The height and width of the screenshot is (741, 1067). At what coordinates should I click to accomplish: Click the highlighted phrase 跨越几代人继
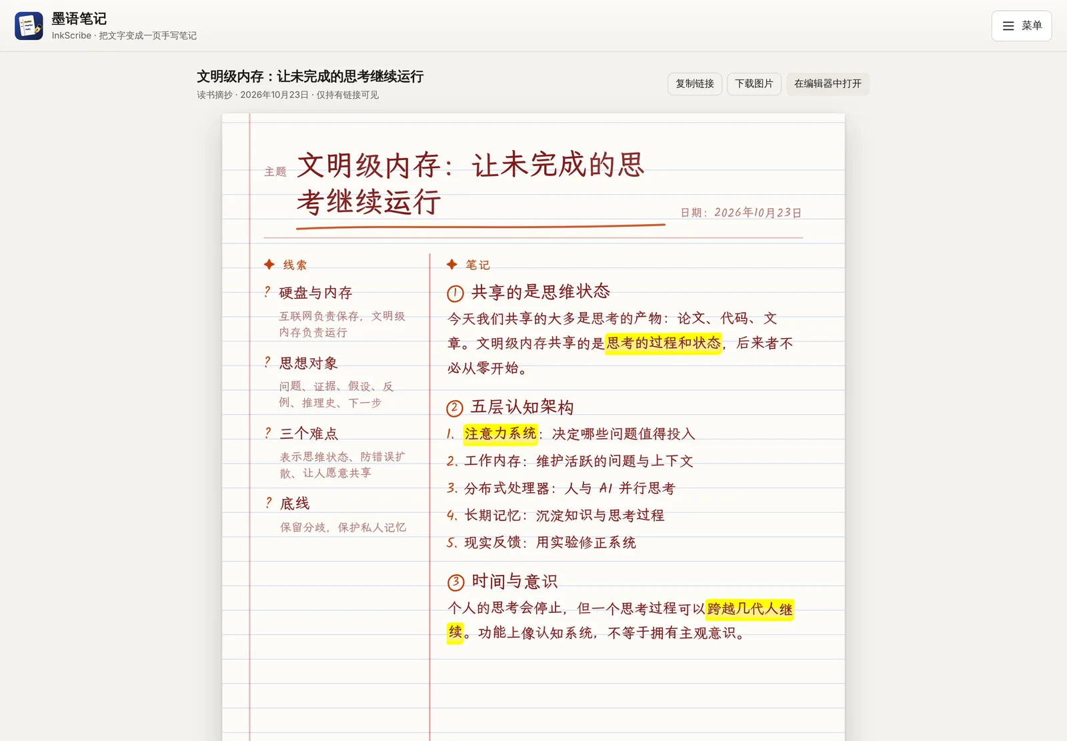tap(750, 609)
